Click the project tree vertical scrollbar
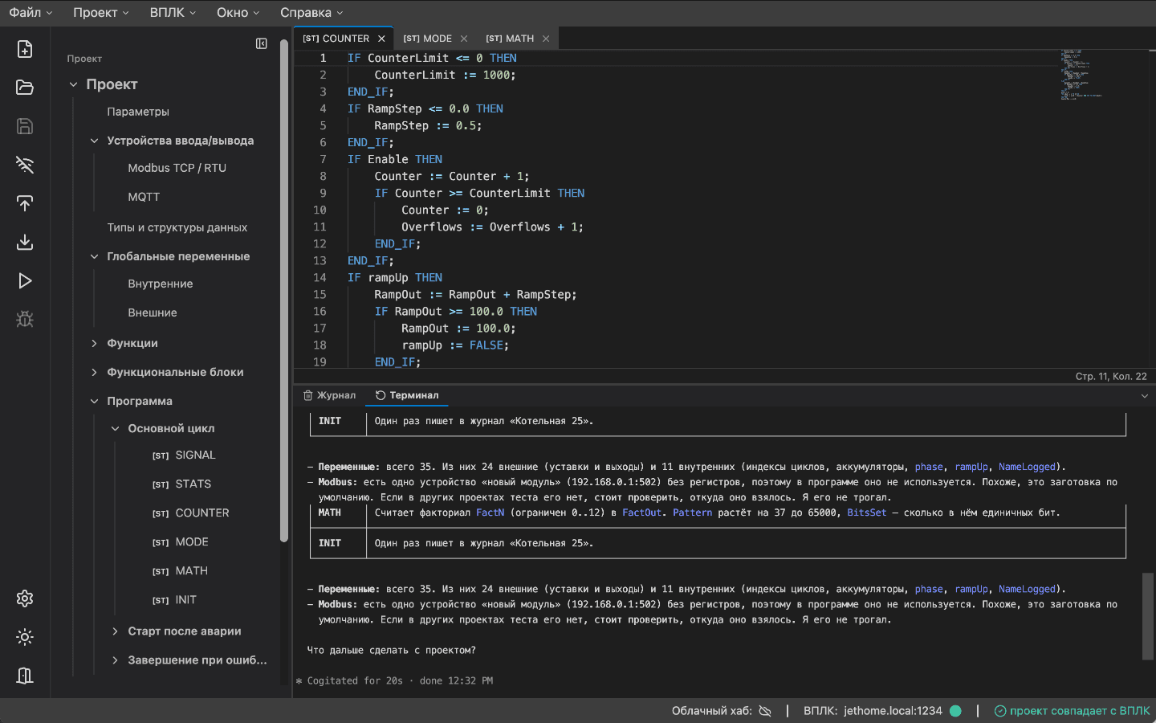Viewport: 1156px width, 723px height. (x=283, y=291)
